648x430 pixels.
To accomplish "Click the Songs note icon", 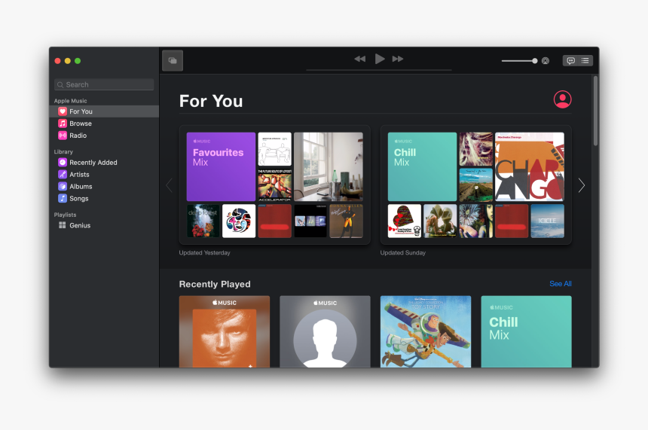I will pos(63,199).
